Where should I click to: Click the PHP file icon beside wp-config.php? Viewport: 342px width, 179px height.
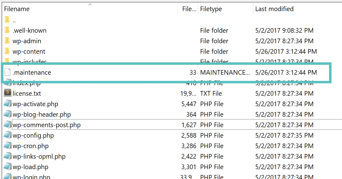7,135
